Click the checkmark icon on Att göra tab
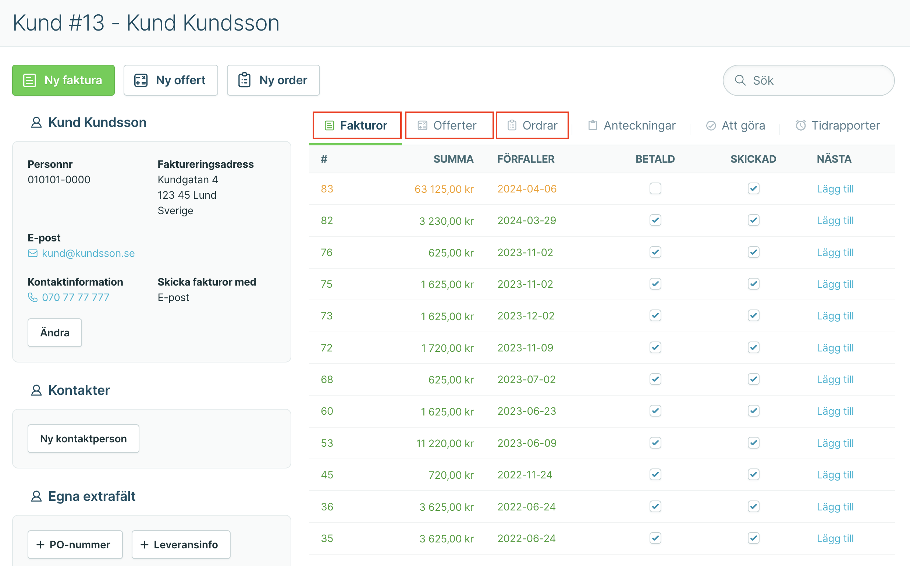Viewport: 910px width, 566px height. click(711, 125)
